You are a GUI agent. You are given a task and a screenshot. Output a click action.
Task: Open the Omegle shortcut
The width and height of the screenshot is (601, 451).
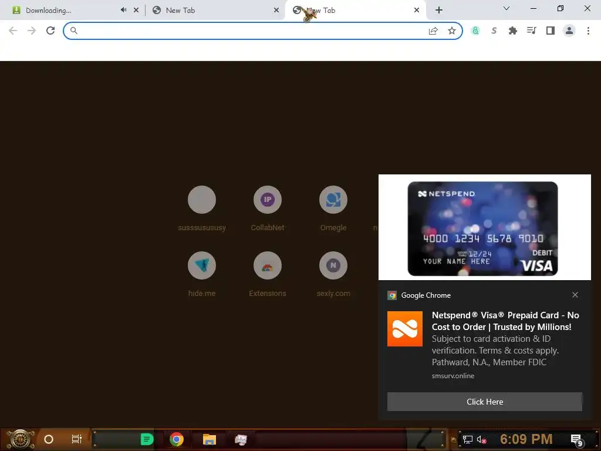click(333, 208)
